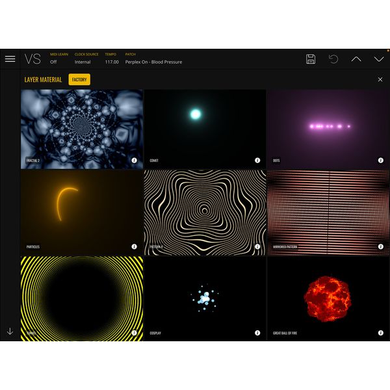Open patch selector Perplex On - Blood Pressure
390x390 pixels.
153,62
